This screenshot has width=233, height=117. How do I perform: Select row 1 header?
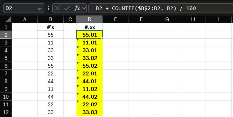click(6, 27)
